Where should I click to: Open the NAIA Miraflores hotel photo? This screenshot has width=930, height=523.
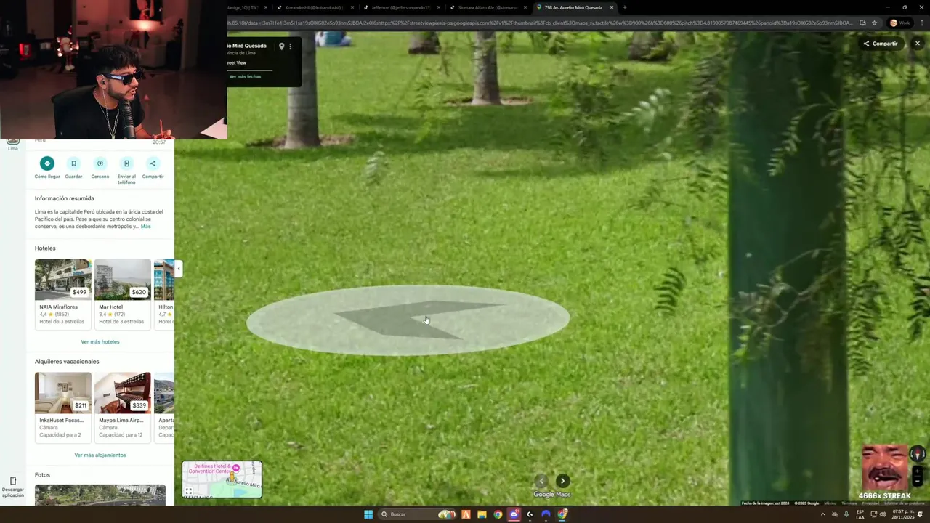[63, 280]
